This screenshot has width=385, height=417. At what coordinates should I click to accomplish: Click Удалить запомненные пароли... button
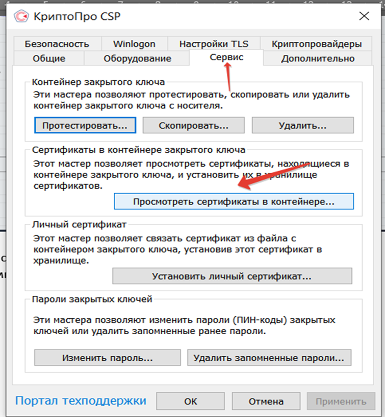pos(269,358)
